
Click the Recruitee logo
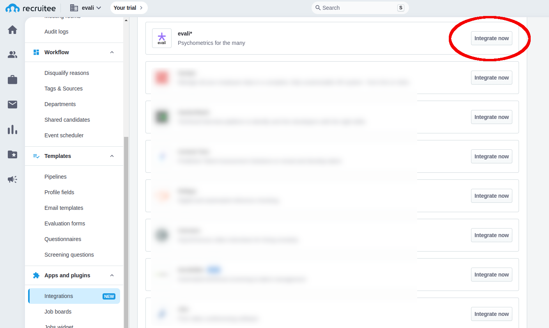[x=31, y=8]
